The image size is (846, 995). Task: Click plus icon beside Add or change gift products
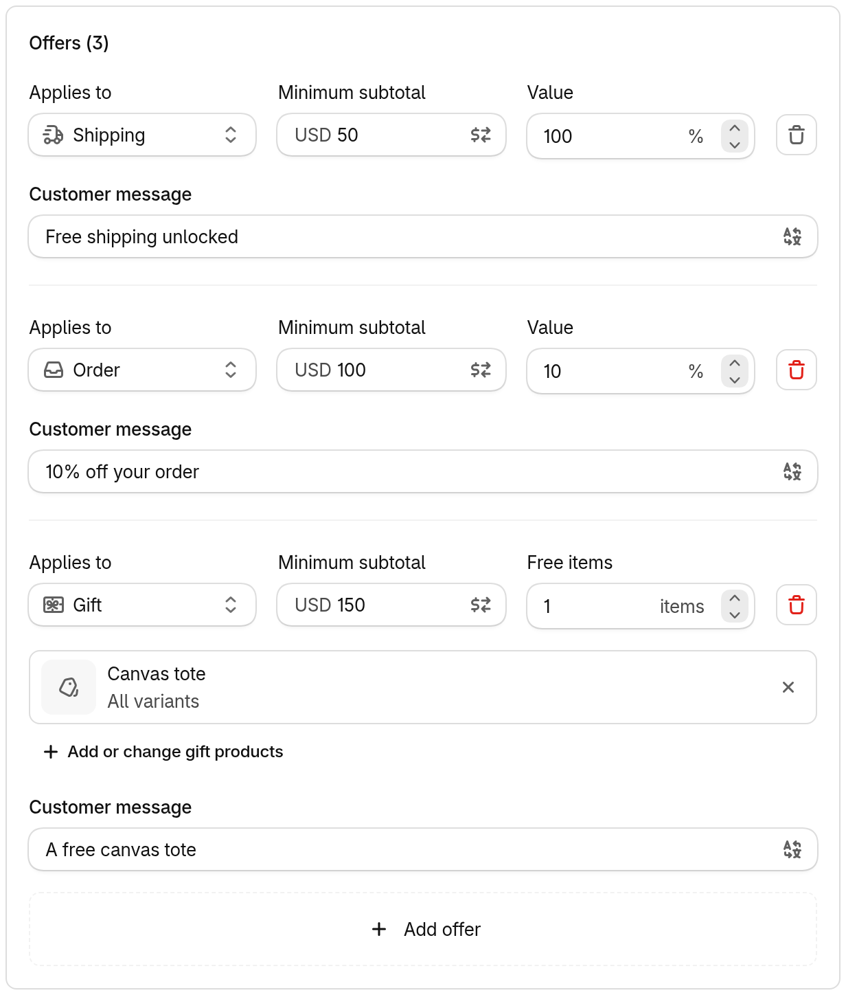coord(51,752)
